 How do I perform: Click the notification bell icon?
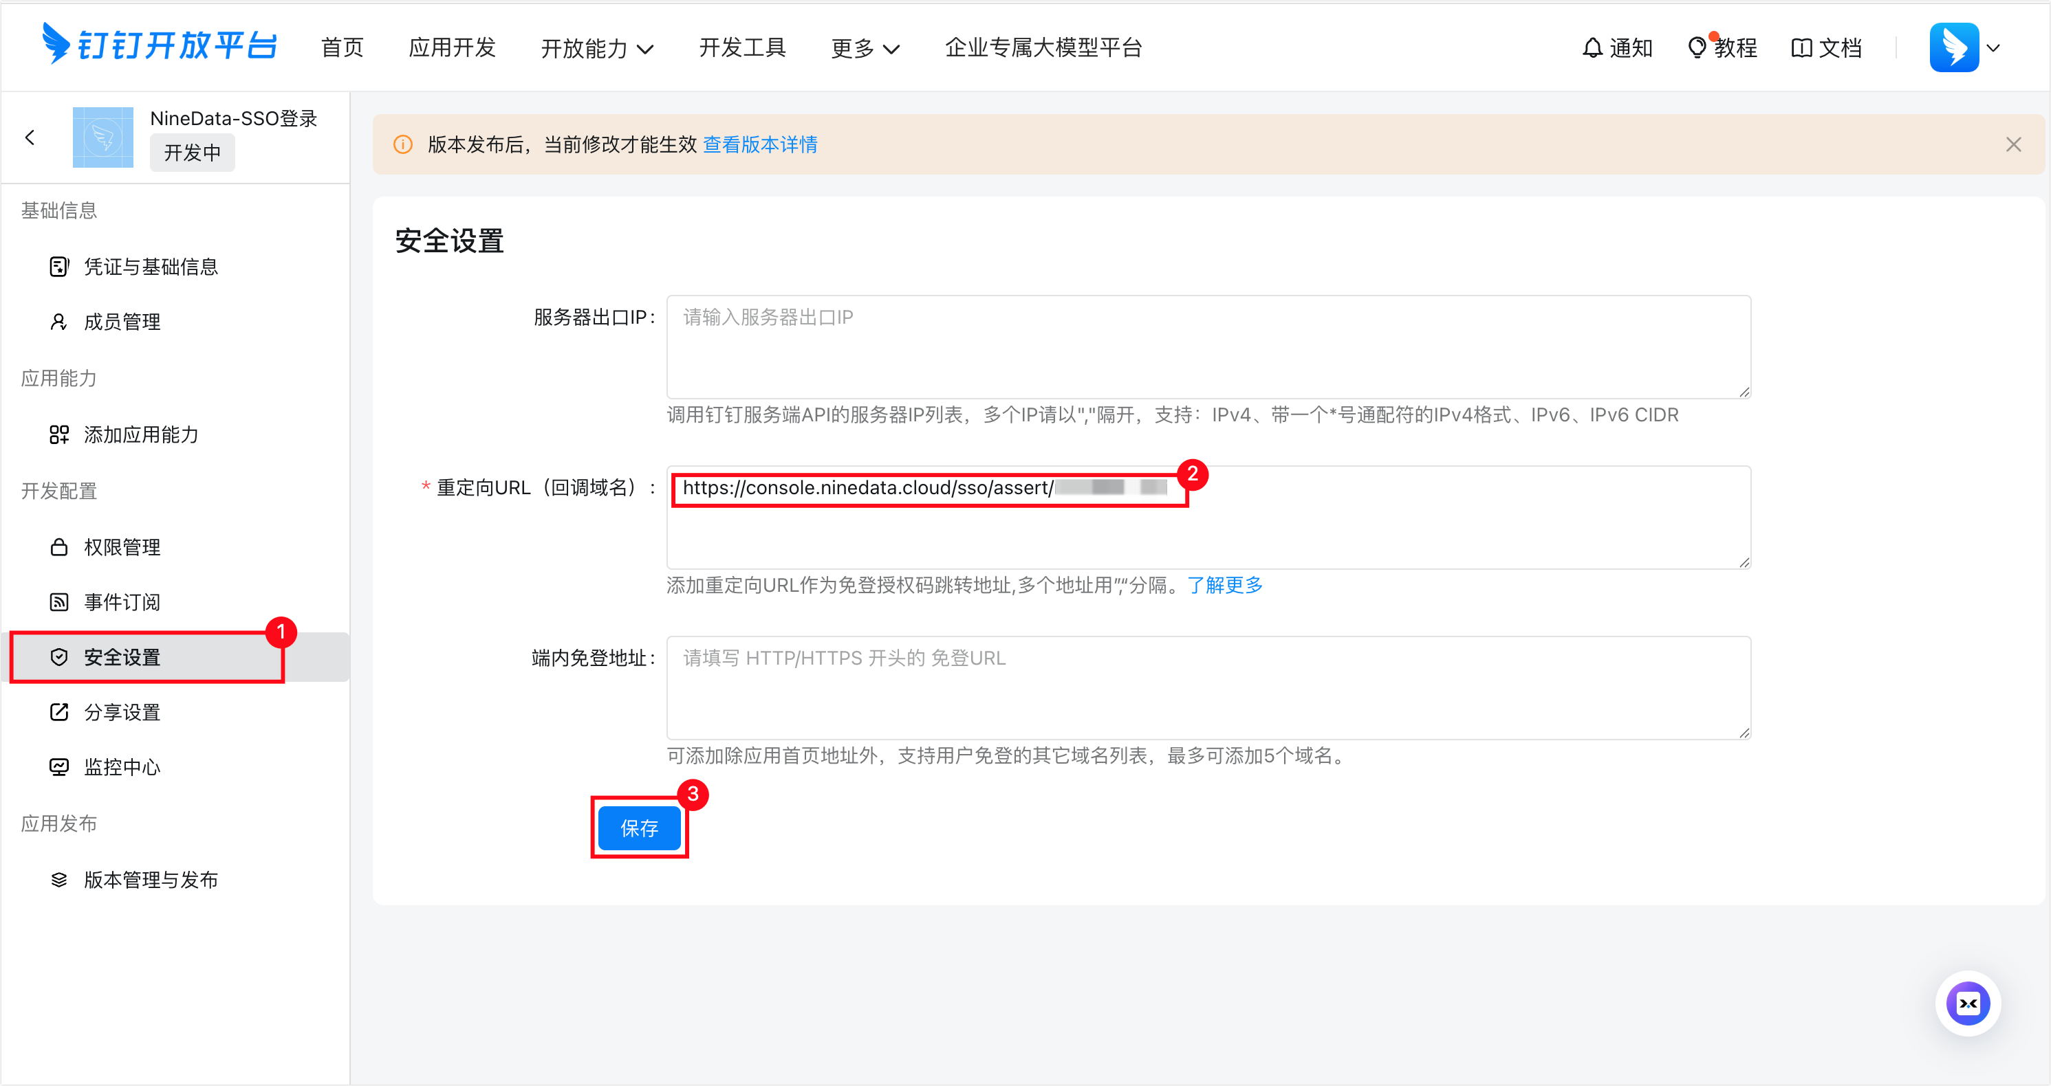click(1592, 47)
